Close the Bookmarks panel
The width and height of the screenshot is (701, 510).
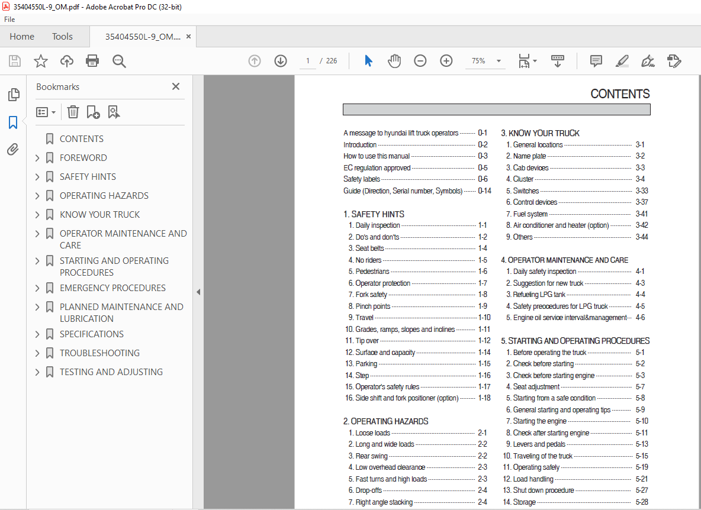click(x=176, y=86)
